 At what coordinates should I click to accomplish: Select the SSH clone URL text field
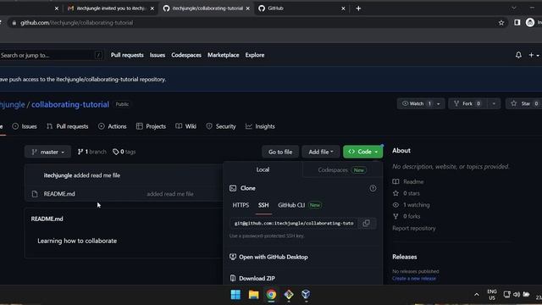point(294,224)
